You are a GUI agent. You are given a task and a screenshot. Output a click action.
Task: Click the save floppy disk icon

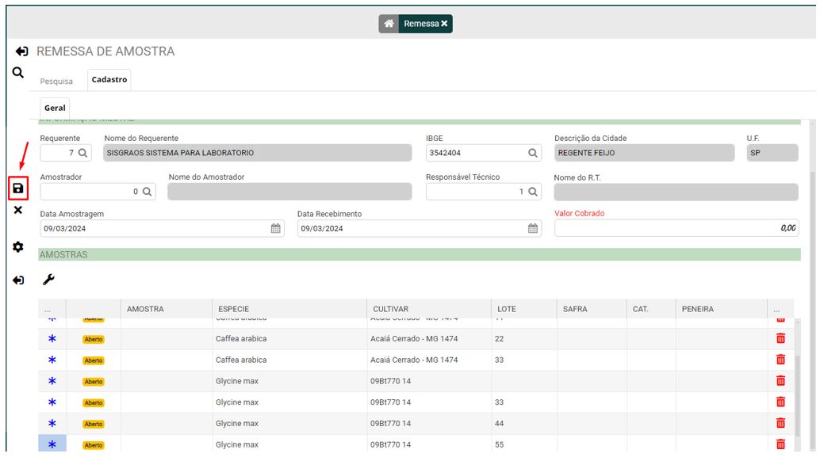tap(18, 189)
